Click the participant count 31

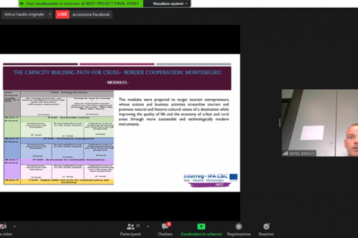138,226
